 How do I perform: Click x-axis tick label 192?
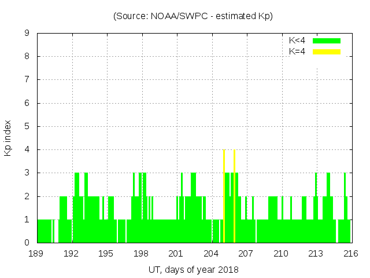point(72,254)
